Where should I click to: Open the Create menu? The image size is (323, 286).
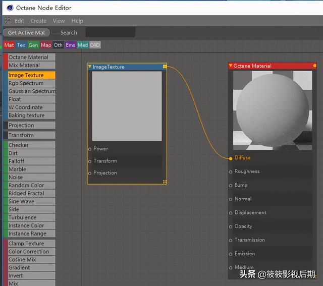[38, 21]
